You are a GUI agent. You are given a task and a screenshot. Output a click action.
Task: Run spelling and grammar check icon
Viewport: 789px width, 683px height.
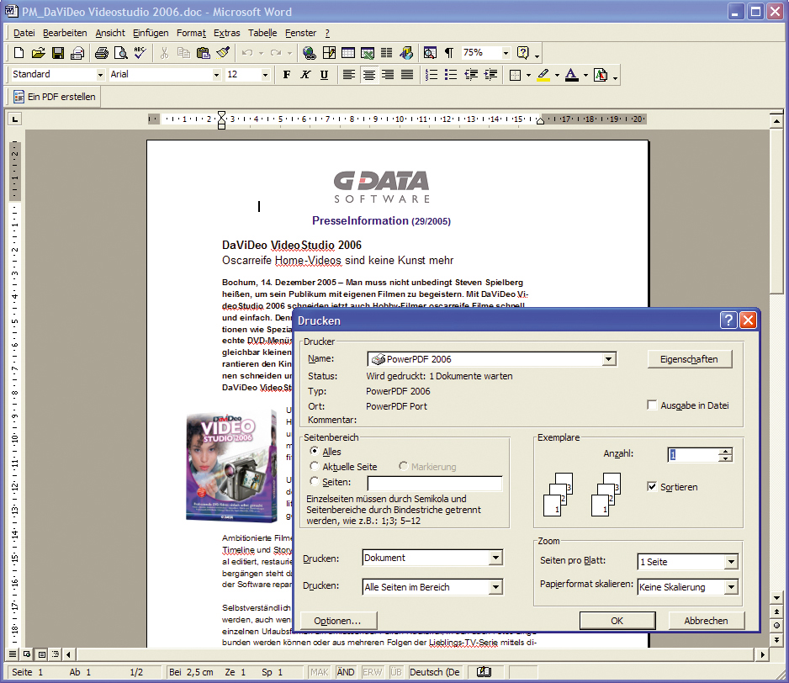[x=140, y=52]
